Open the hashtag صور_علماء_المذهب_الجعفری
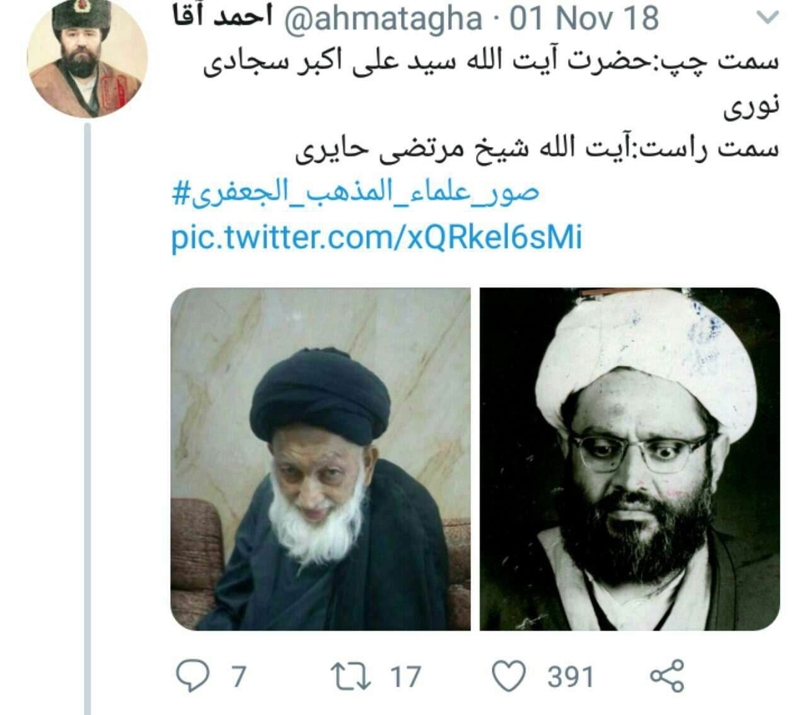This screenshot has width=807, height=715. click(x=356, y=193)
